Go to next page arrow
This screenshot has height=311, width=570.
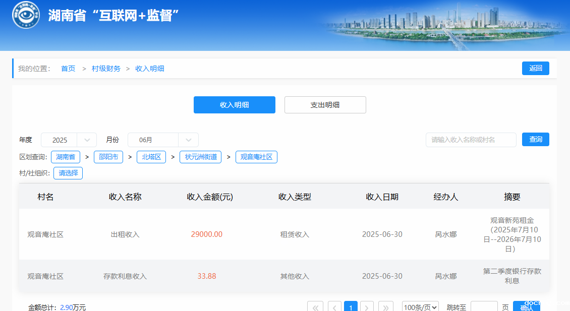pos(367,307)
